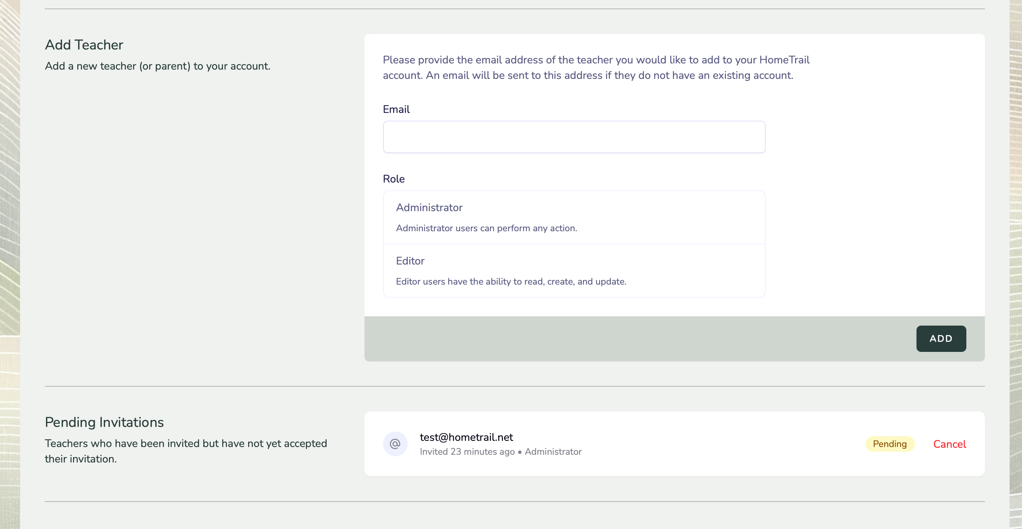Click the Email input field

tap(574, 137)
